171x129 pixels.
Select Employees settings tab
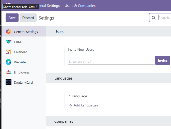point(24,72)
